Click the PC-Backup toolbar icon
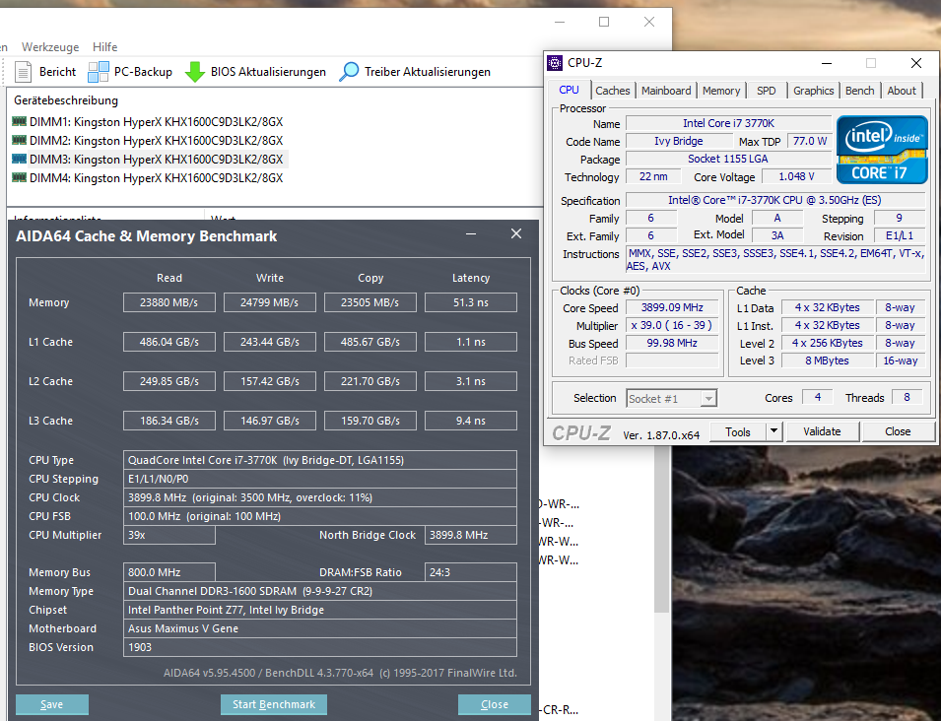 pyautogui.click(x=99, y=72)
